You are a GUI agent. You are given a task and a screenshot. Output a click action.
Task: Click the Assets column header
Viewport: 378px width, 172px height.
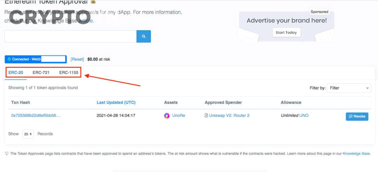point(171,103)
